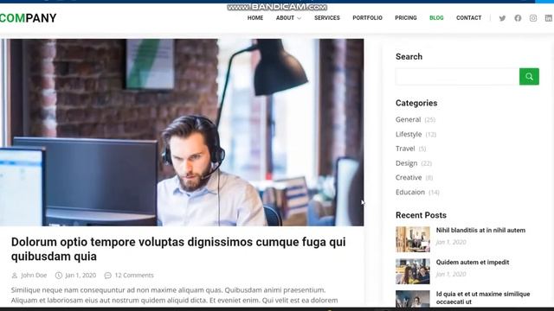Click the green search magnifier button
This screenshot has width=554, height=311.
(x=529, y=77)
